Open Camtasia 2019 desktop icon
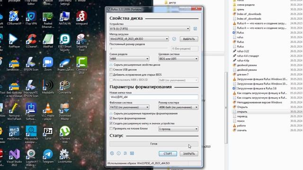Viewport: 303px width, 170px height. coord(82,66)
